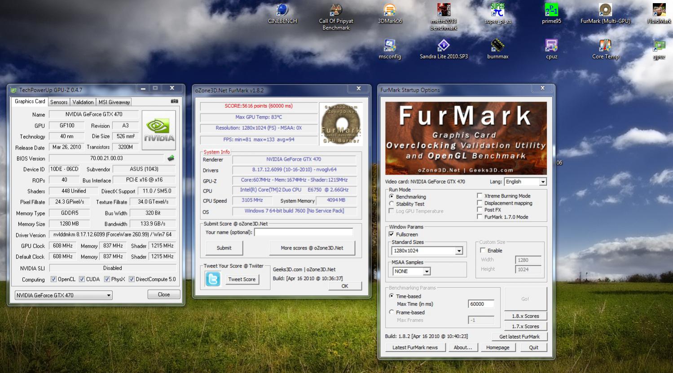Viewport: 673px width, 373px height.
Task: Click the Max GPU Temp: 83°C text
Action: [259, 117]
